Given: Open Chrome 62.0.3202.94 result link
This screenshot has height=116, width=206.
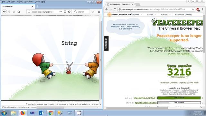Looking at the screenshot, I should point(145,98).
